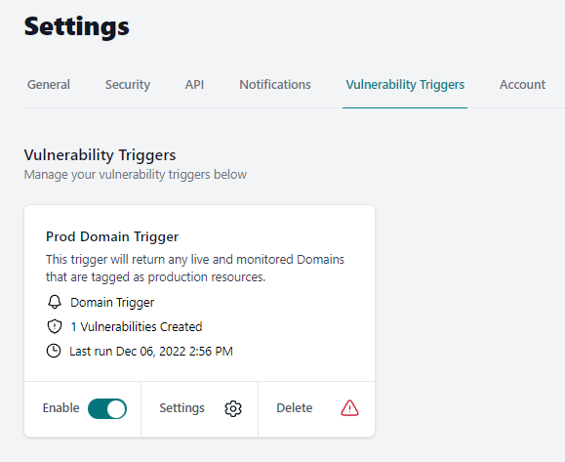Go to the API tab
The width and height of the screenshot is (565, 462).
[x=194, y=84]
